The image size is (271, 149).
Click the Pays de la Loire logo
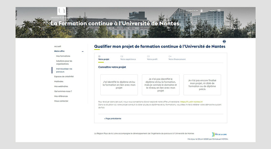pyautogui.click(x=219, y=134)
